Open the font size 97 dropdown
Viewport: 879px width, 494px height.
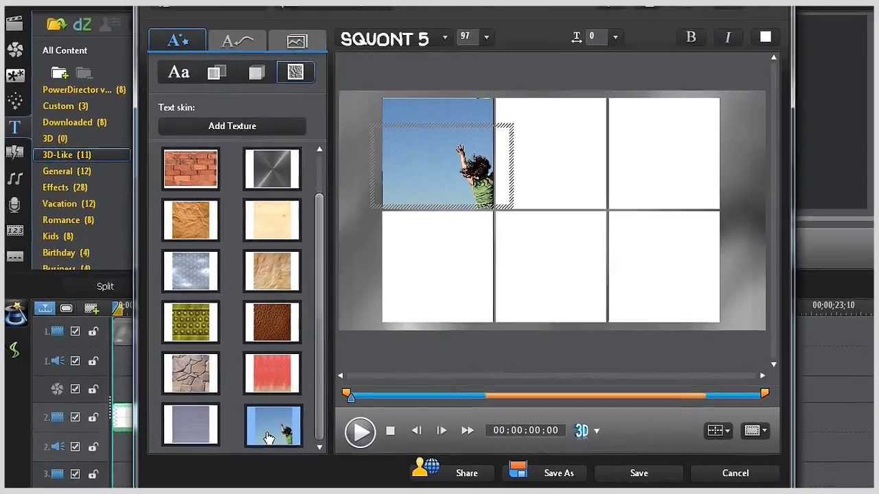tap(486, 37)
